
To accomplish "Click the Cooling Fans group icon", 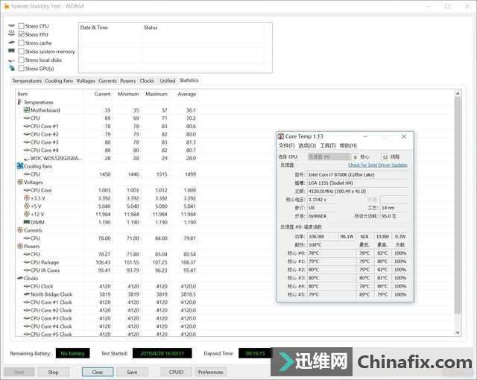I will pos(20,166).
